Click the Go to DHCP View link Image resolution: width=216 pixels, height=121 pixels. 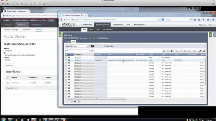click(103, 38)
